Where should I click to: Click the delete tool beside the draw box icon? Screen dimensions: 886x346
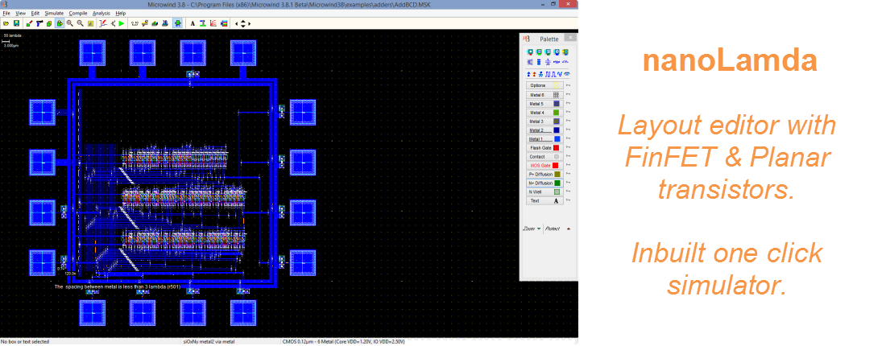tap(39, 23)
